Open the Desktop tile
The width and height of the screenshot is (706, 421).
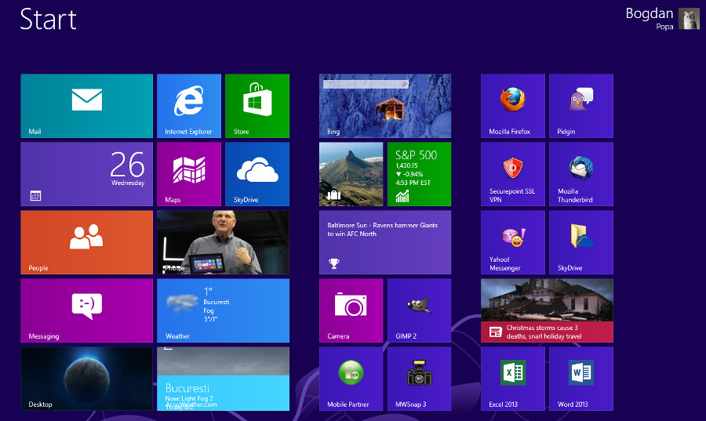click(86, 379)
